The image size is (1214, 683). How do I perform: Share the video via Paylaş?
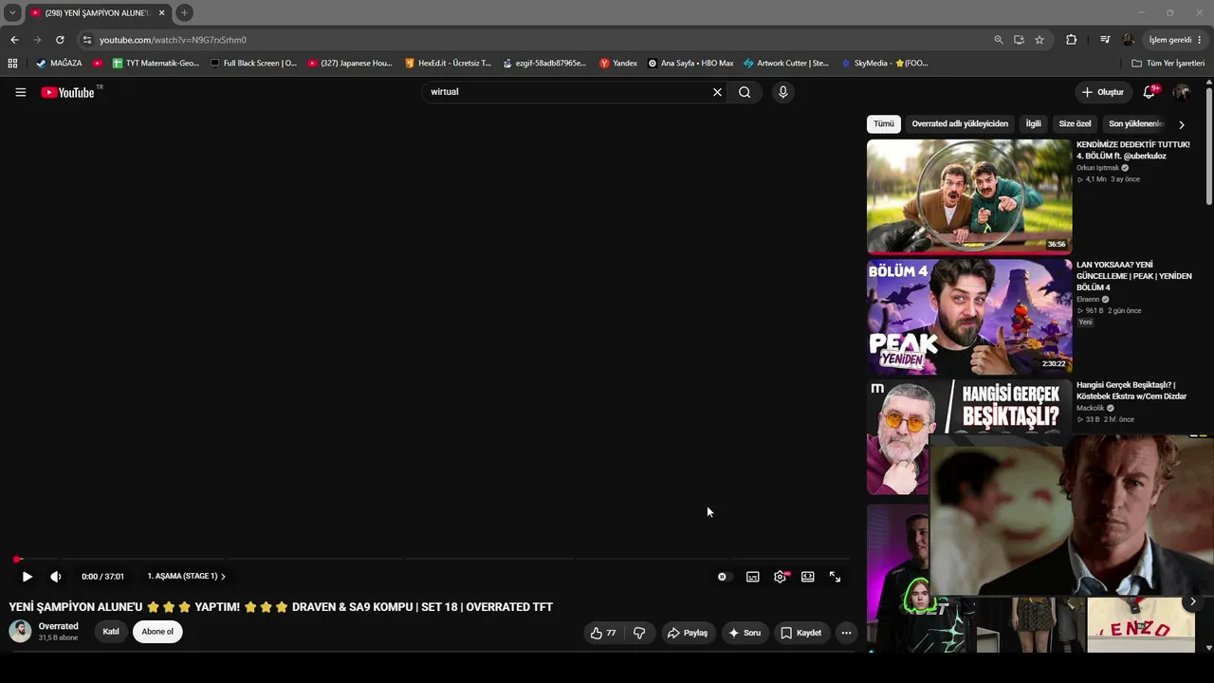688,633
